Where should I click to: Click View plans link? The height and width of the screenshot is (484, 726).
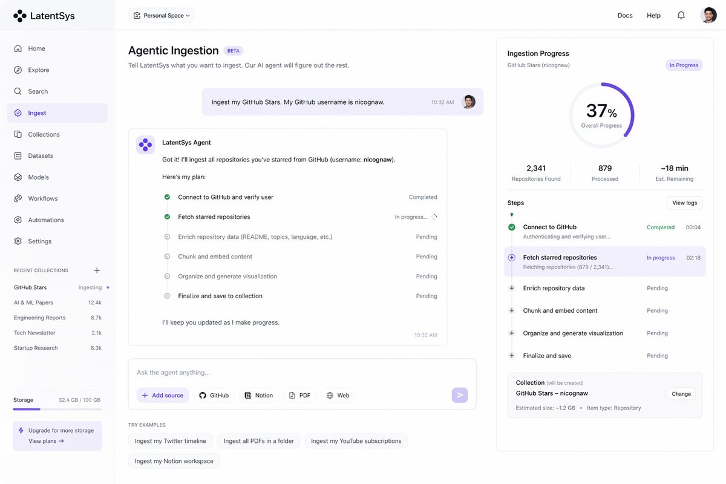(46, 441)
